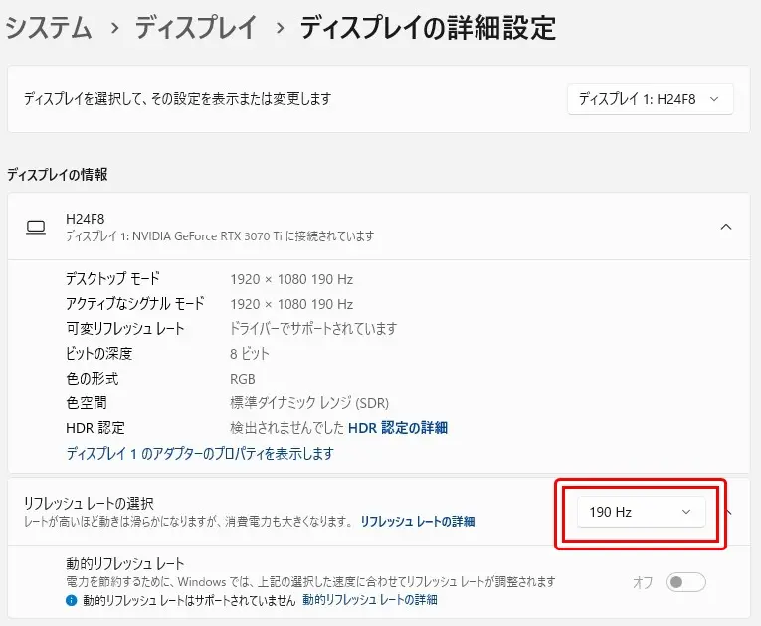Click the オフ label beside the toggle
The height and width of the screenshot is (626, 761).
[x=643, y=582]
